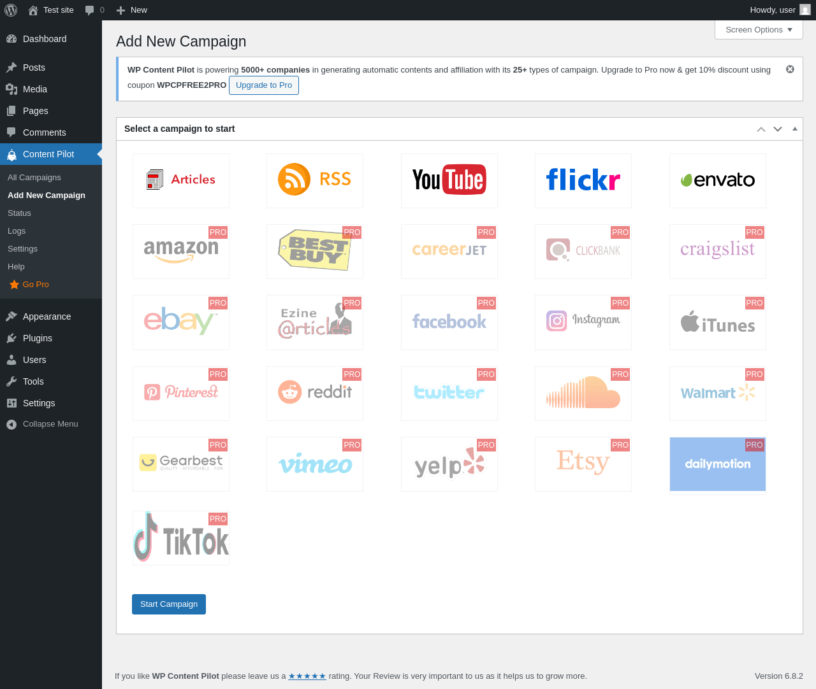Screen dimensions: 816x689
Task: Choose the Instagram campaign tile
Action: click(x=583, y=322)
